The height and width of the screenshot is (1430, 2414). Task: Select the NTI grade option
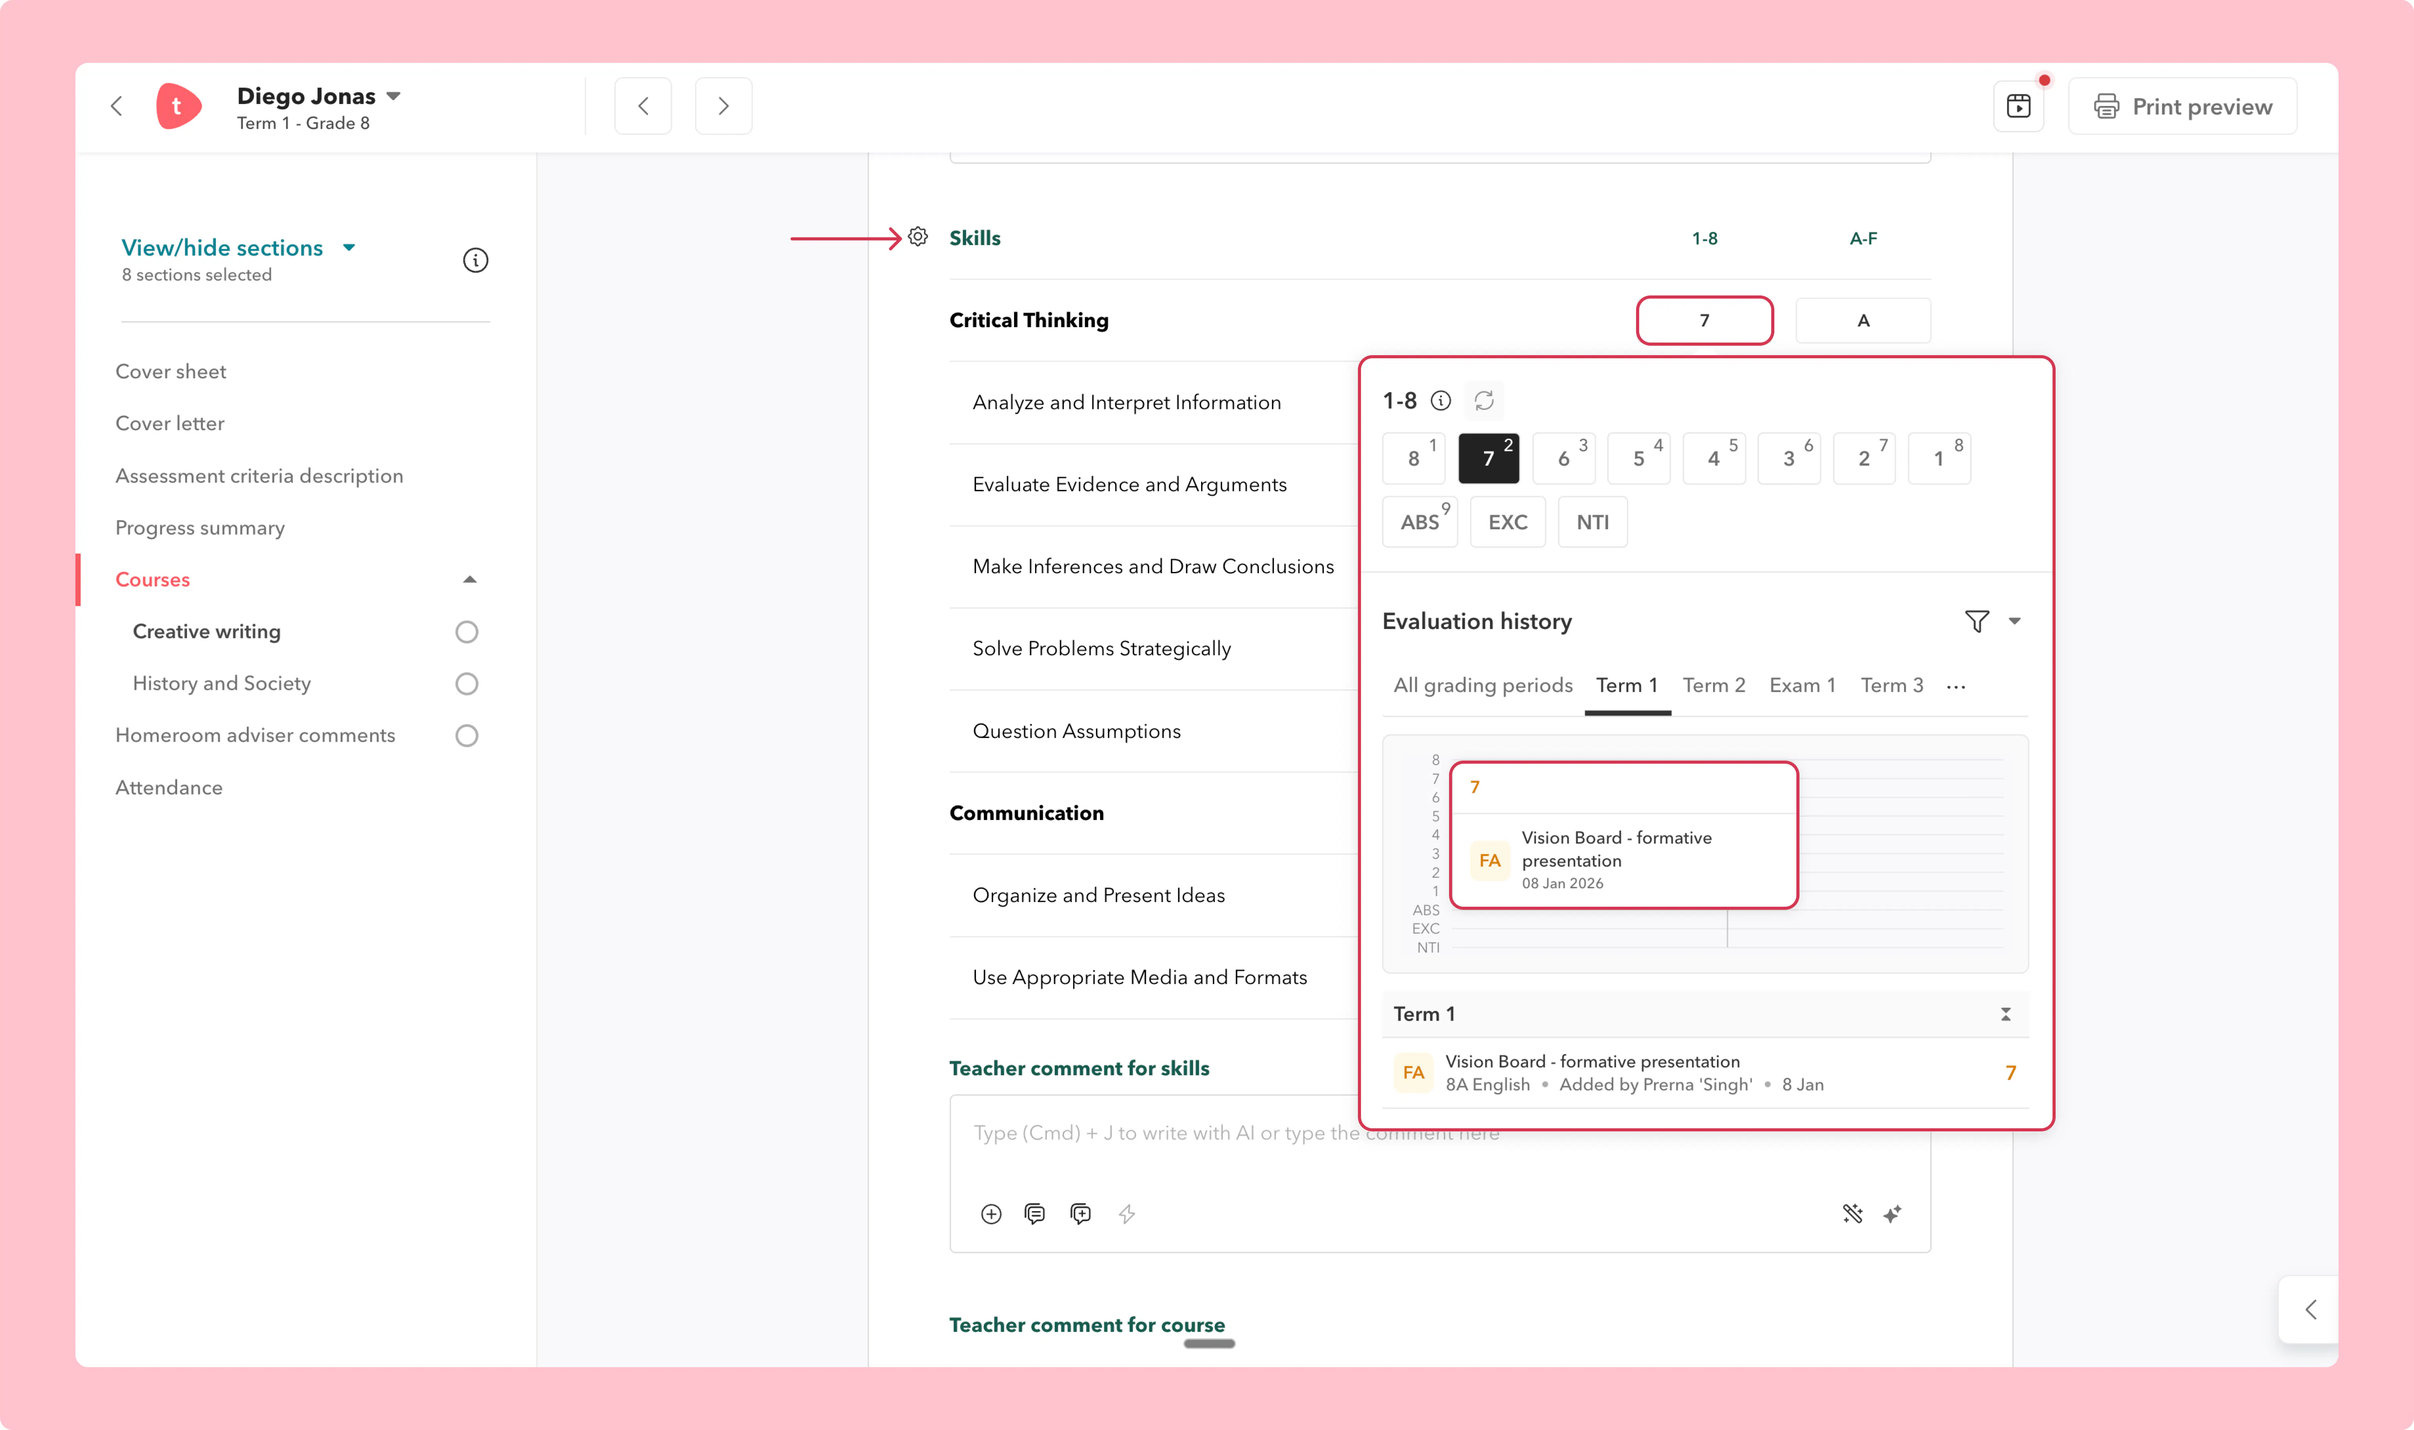coord(1592,522)
